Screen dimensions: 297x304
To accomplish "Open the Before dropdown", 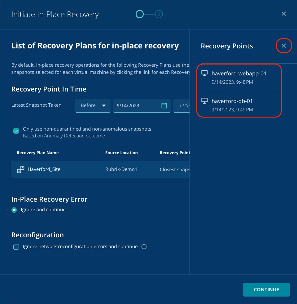I will pos(93,105).
